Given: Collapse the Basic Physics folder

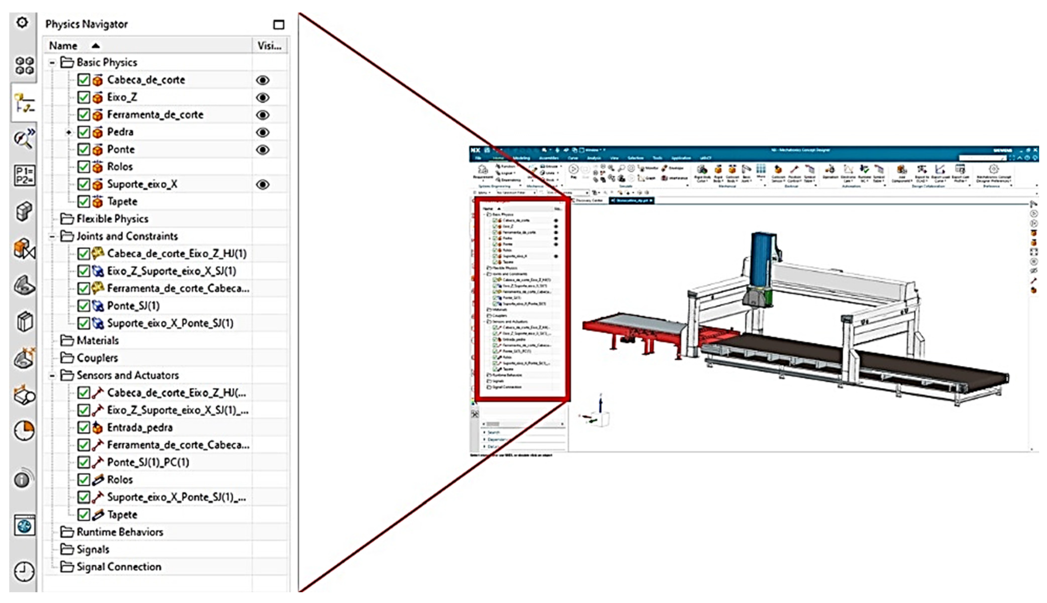Looking at the screenshot, I should (52, 63).
